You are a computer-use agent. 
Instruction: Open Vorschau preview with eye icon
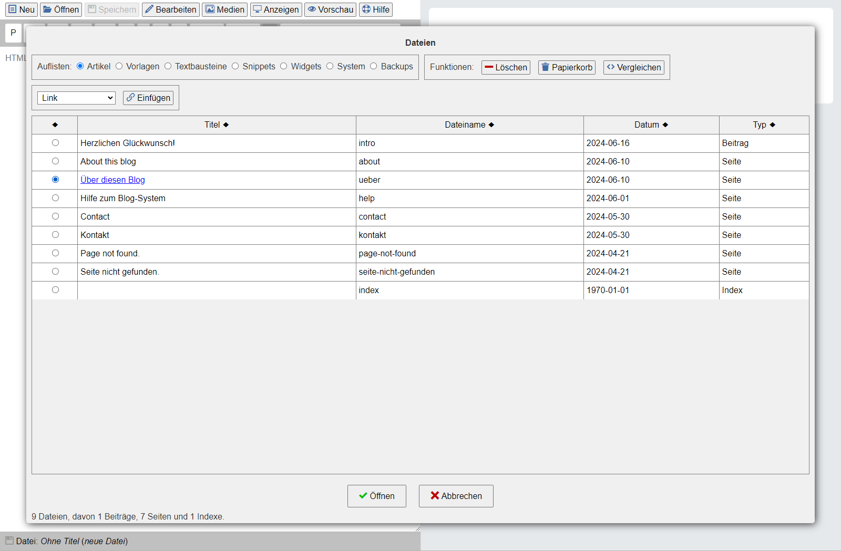pyautogui.click(x=330, y=9)
